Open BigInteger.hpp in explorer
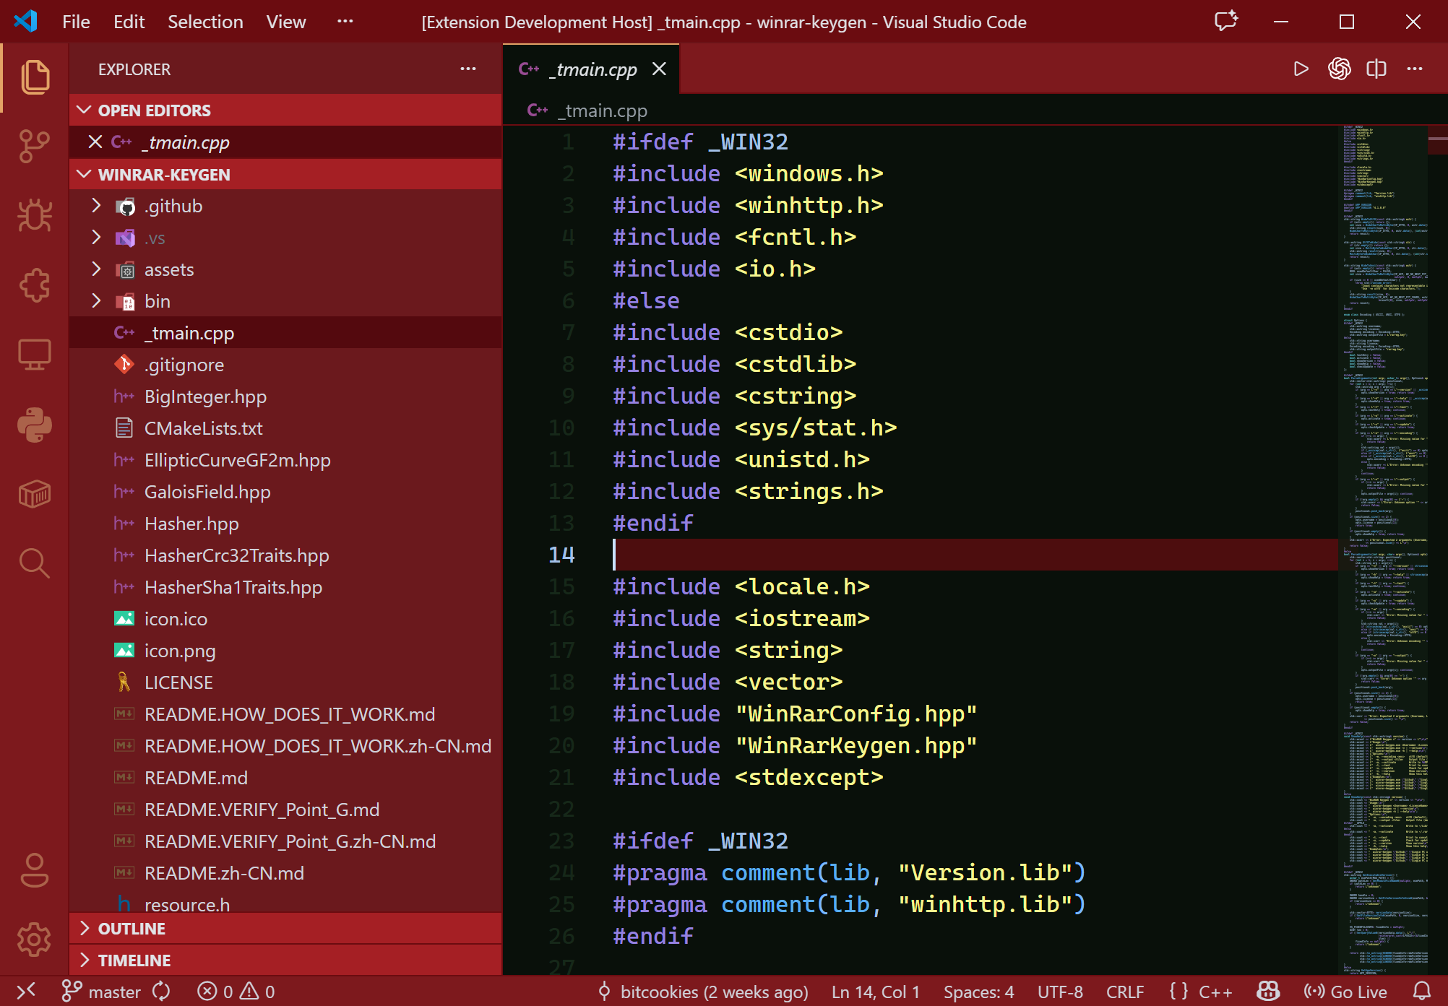The width and height of the screenshot is (1448, 1006). tap(286, 396)
